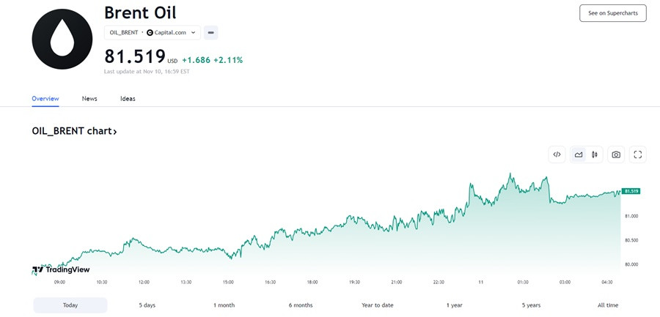Take a chart snapshot with camera icon
Image resolution: width=660 pixels, height=317 pixels.
[x=616, y=154]
